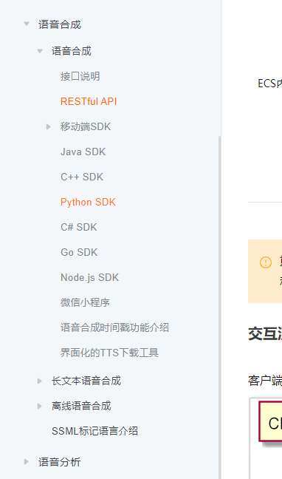Expand the 离线语音合成 arrow
This screenshot has height=479, width=282.
(39, 406)
